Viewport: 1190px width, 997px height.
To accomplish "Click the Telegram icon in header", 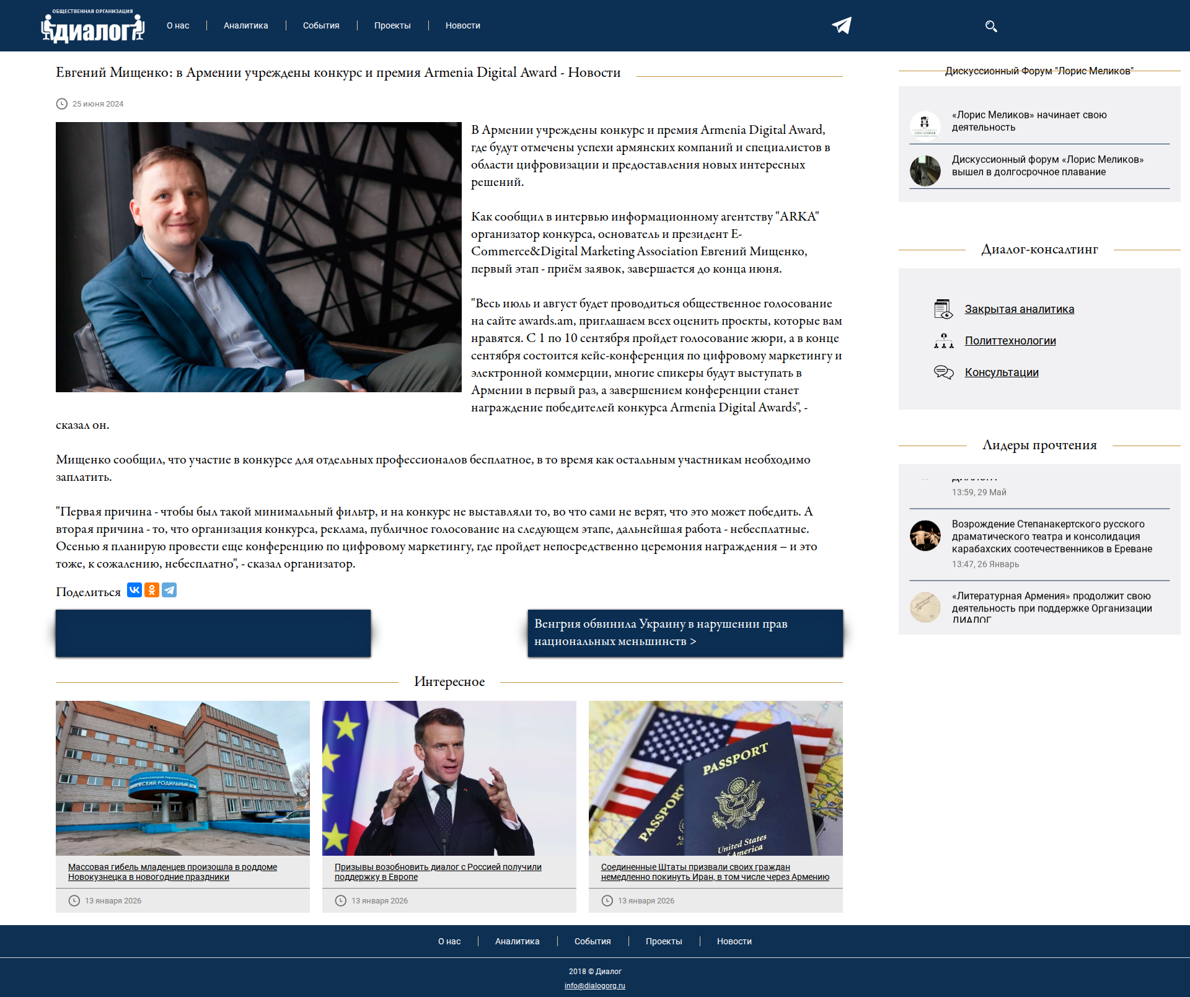I will 842,25.
